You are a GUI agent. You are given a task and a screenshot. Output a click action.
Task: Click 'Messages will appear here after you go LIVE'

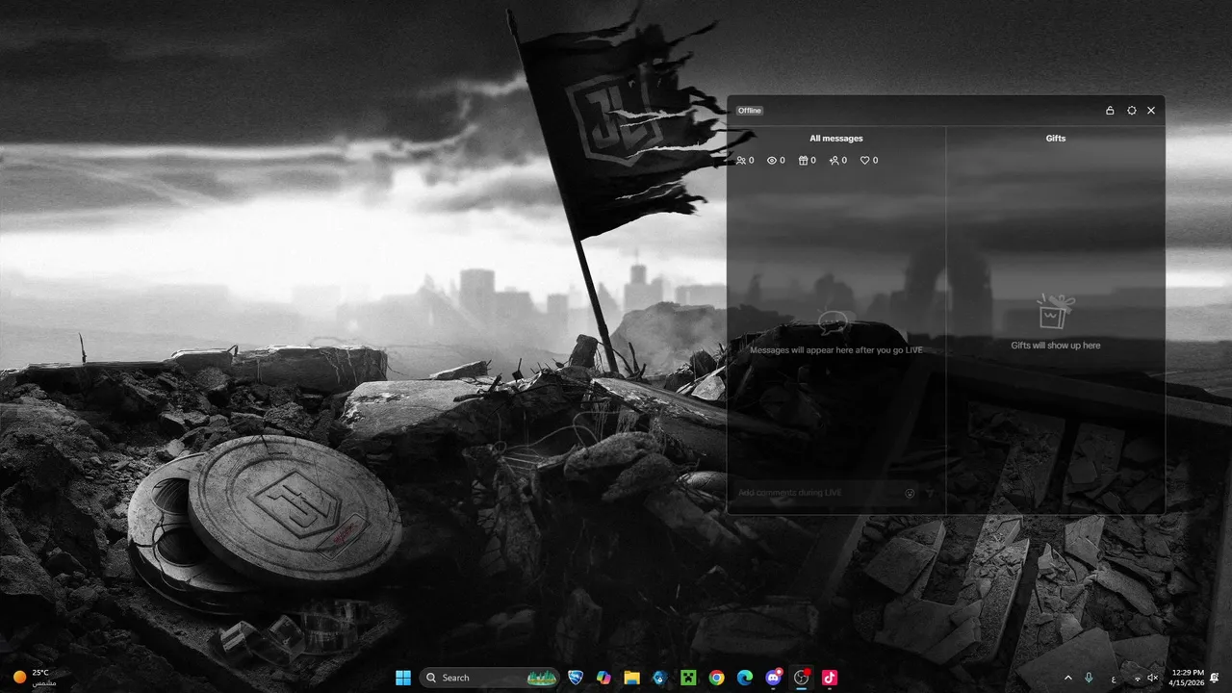click(836, 350)
